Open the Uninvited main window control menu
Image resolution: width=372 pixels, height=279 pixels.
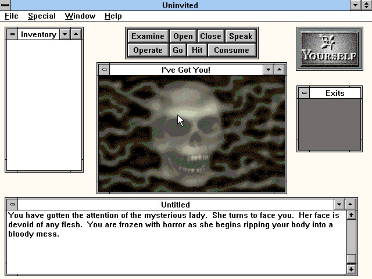pos(5,5)
